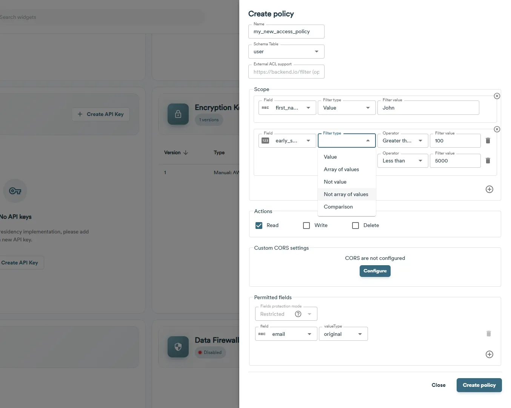
Task: Remove the first_name scope rule with the X icon
Action: pos(497,96)
